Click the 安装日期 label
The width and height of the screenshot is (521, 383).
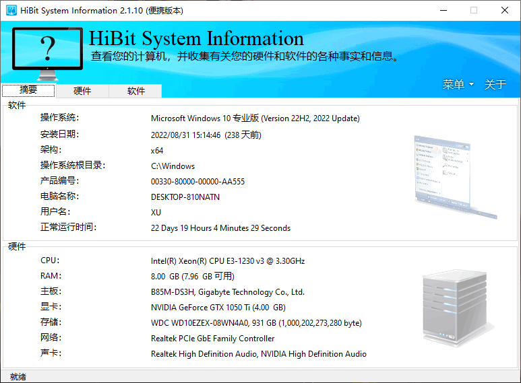pos(59,134)
